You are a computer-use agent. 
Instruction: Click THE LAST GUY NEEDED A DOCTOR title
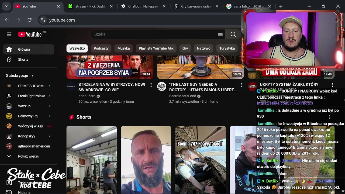coord(203,87)
